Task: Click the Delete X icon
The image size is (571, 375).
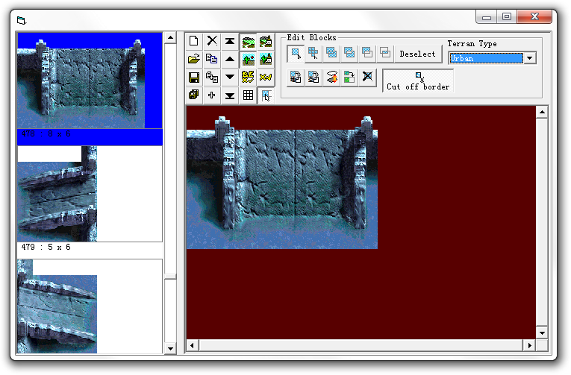Action: coord(212,41)
